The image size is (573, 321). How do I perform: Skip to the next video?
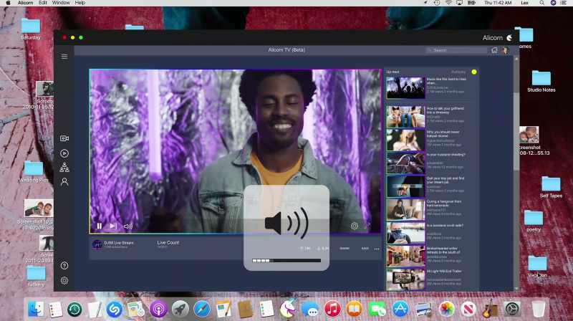click(x=113, y=226)
